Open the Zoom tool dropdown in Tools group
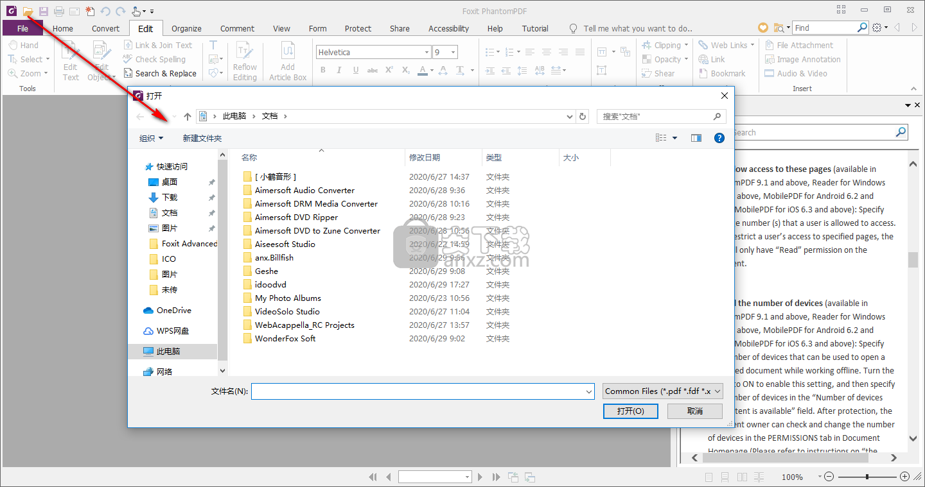The height and width of the screenshot is (487, 925). click(x=46, y=73)
